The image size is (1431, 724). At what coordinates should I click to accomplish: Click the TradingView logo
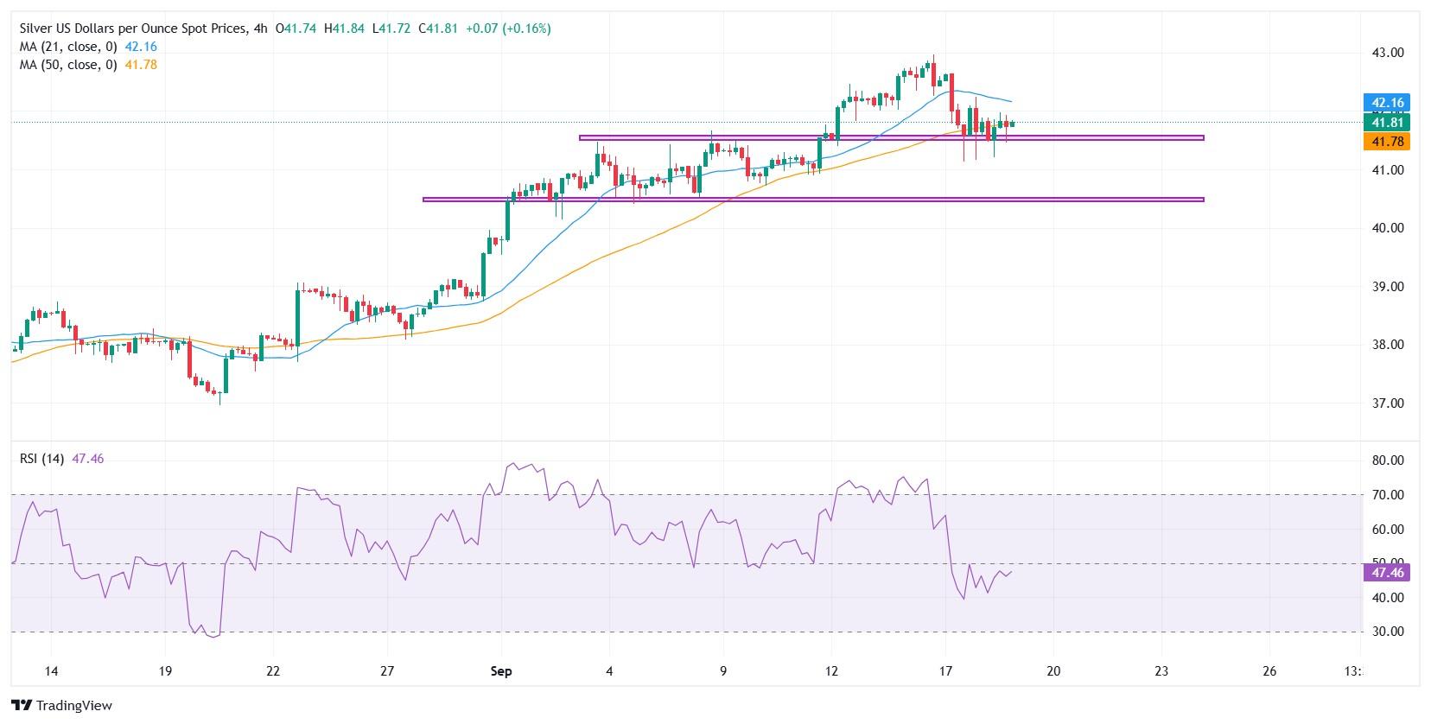click(x=61, y=705)
